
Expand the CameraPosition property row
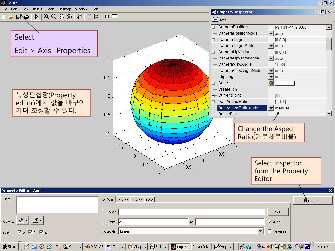click(213, 27)
